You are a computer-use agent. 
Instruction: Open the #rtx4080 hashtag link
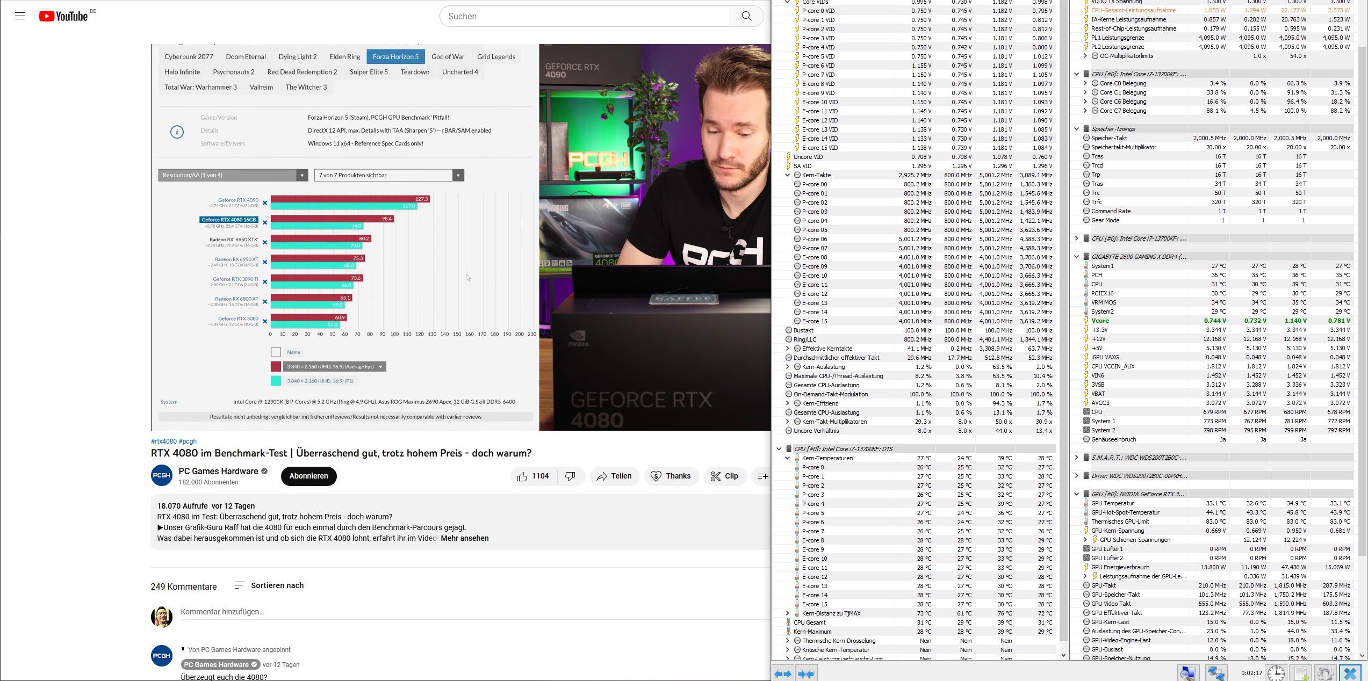(x=163, y=441)
